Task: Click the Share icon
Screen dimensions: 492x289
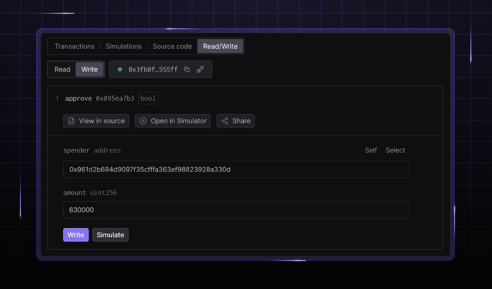Action: pos(225,121)
